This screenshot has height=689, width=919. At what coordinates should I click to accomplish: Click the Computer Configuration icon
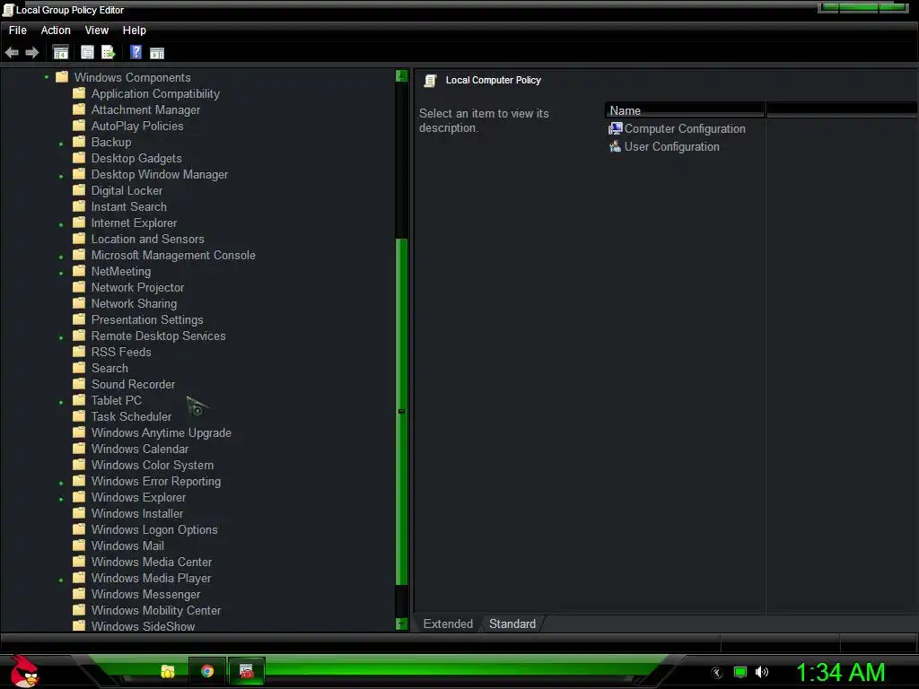(616, 128)
